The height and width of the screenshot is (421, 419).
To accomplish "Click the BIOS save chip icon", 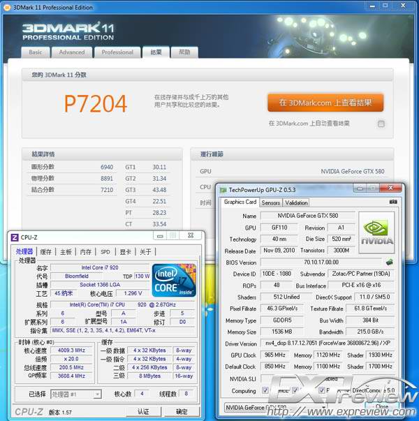I will (389, 263).
